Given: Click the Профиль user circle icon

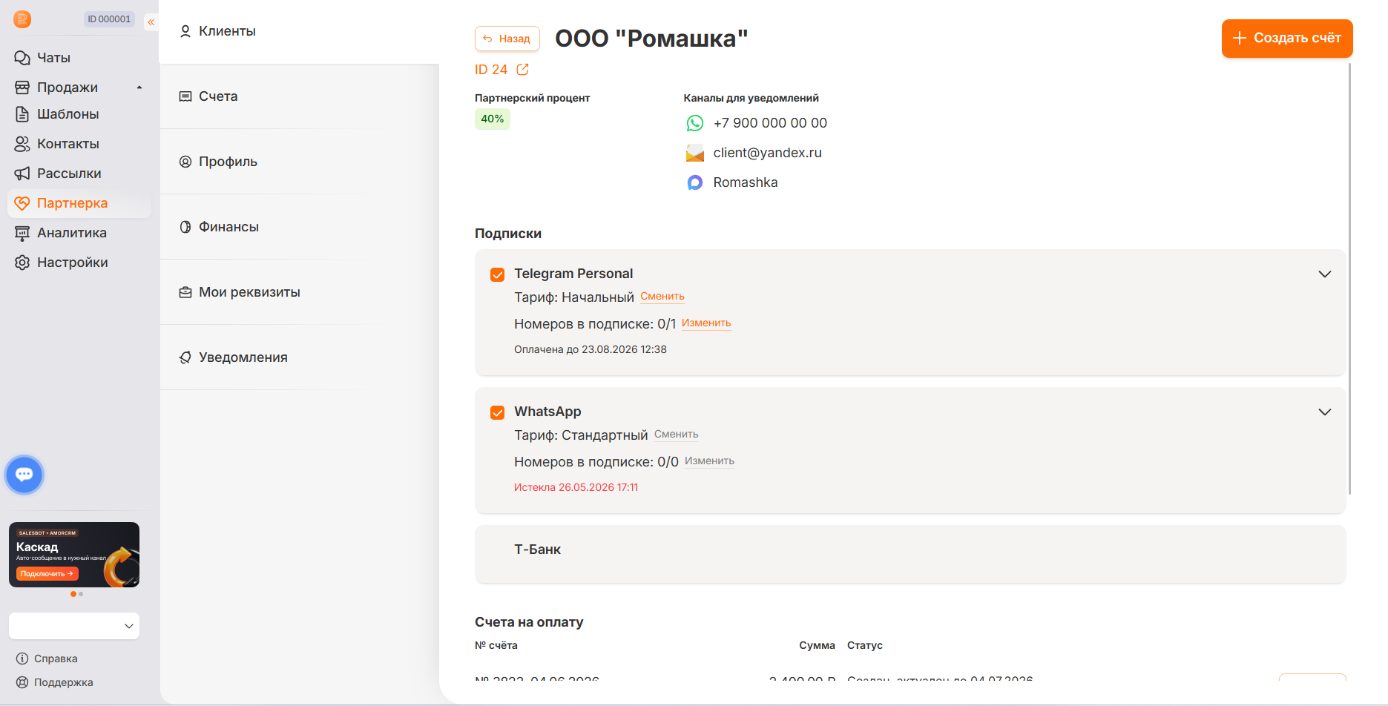Looking at the screenshot, I should point(185,162).
